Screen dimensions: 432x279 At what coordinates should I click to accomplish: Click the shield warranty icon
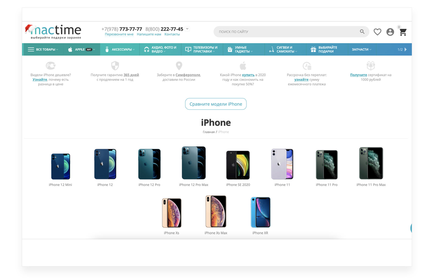click(x=115, y=66)
